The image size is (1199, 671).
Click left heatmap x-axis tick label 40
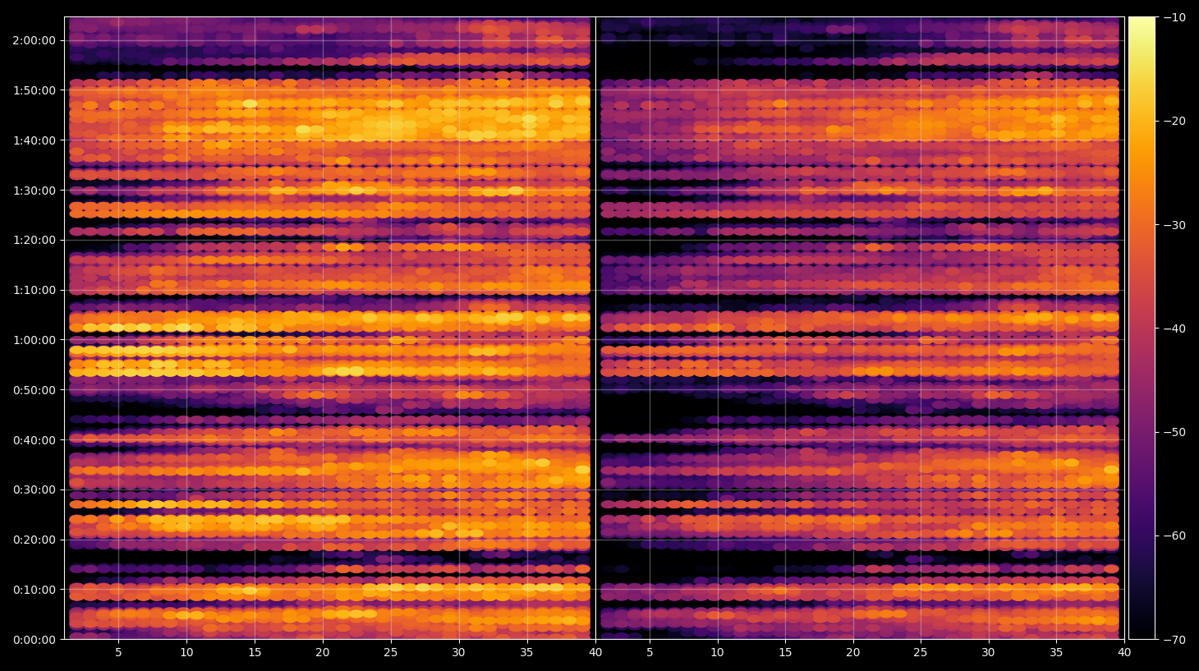click(595, 653)
